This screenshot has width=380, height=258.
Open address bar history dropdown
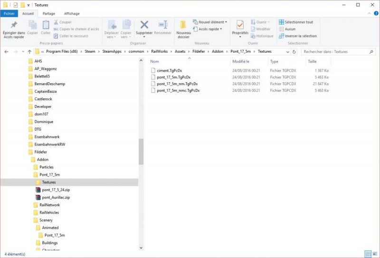(288, 52)
